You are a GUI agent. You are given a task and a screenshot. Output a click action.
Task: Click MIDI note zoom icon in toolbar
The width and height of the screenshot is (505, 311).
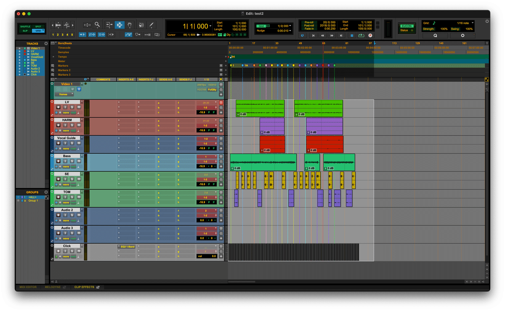[66, 25]
